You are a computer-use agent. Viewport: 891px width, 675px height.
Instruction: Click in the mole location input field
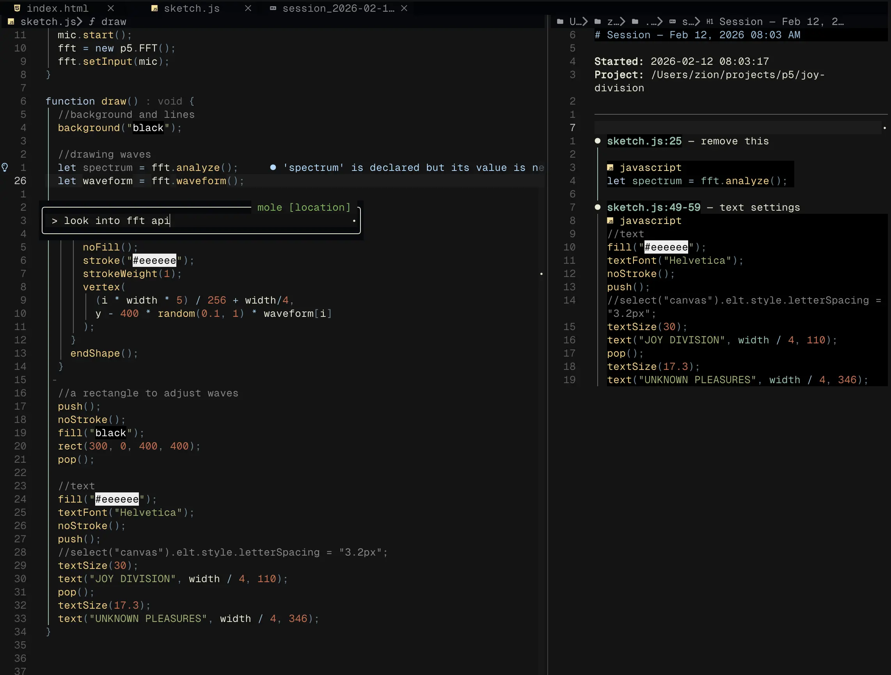pyautogui.click(x=201, y=221)
